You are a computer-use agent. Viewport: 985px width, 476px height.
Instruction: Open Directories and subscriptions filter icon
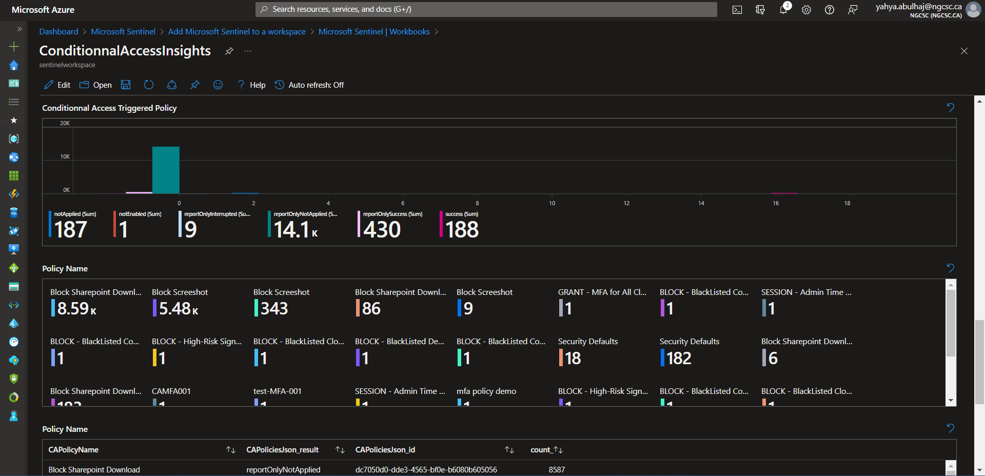[760, 10]
